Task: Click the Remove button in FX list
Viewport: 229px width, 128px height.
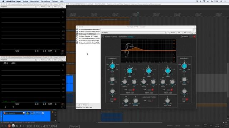Action: (85, 105)
